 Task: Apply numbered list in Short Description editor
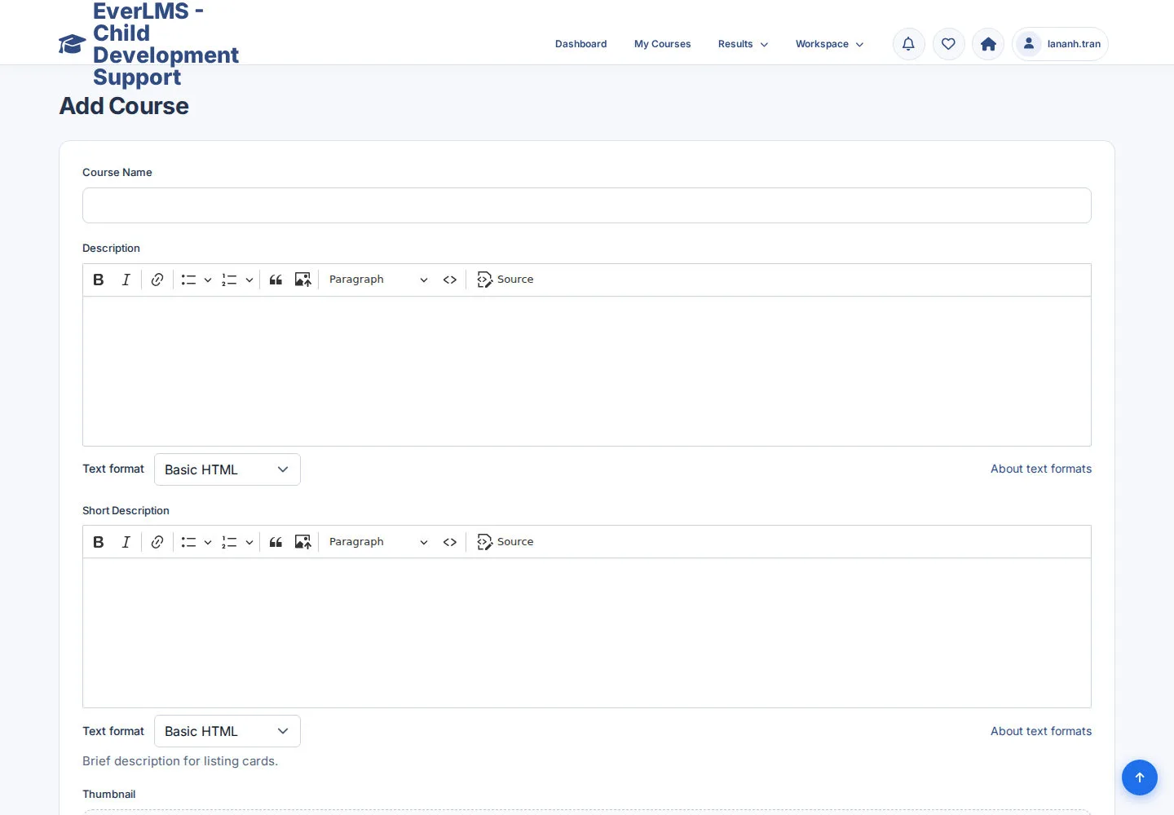coord(229,542)
